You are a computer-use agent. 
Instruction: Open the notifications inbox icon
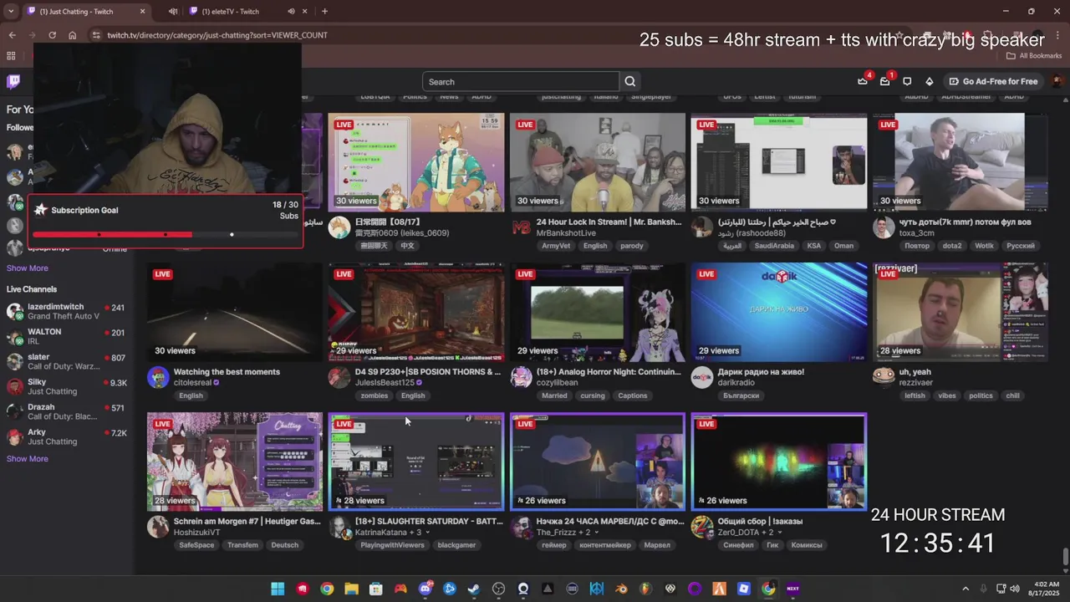[884, 81]
